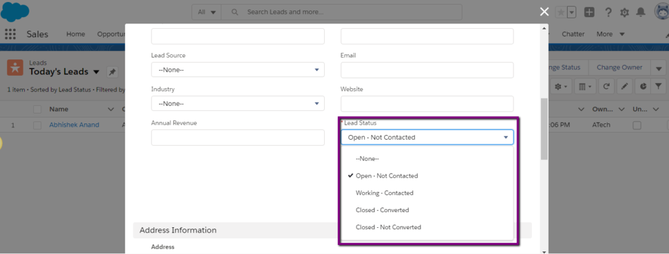Viewport: 669px width, 254px height.
Task: Click the Name column header
Action: 58,109
